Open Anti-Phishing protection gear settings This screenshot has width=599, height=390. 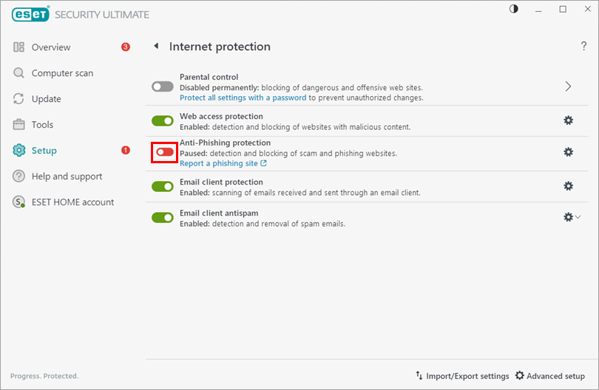tap(568, 152)
